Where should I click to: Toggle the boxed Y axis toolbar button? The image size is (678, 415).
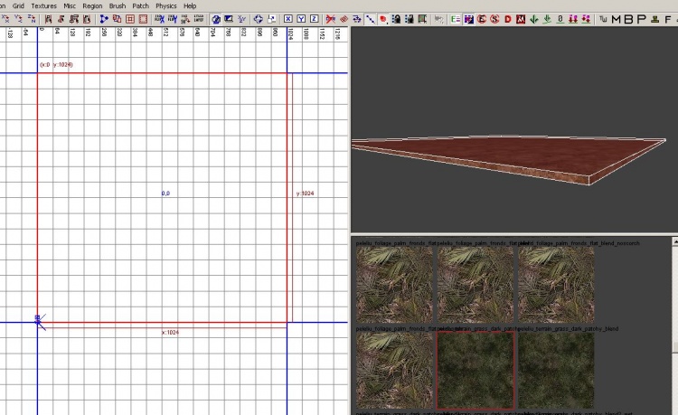click(x=301, y=19)
